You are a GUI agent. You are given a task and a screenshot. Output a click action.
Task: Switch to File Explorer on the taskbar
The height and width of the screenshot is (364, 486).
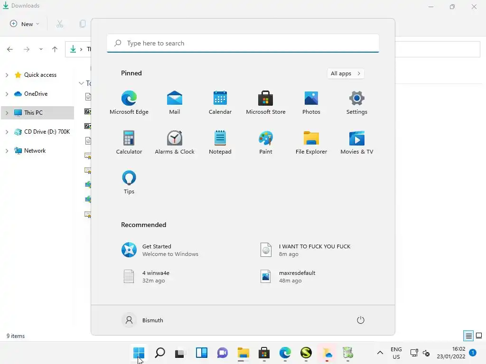click(x=243, y=353)
